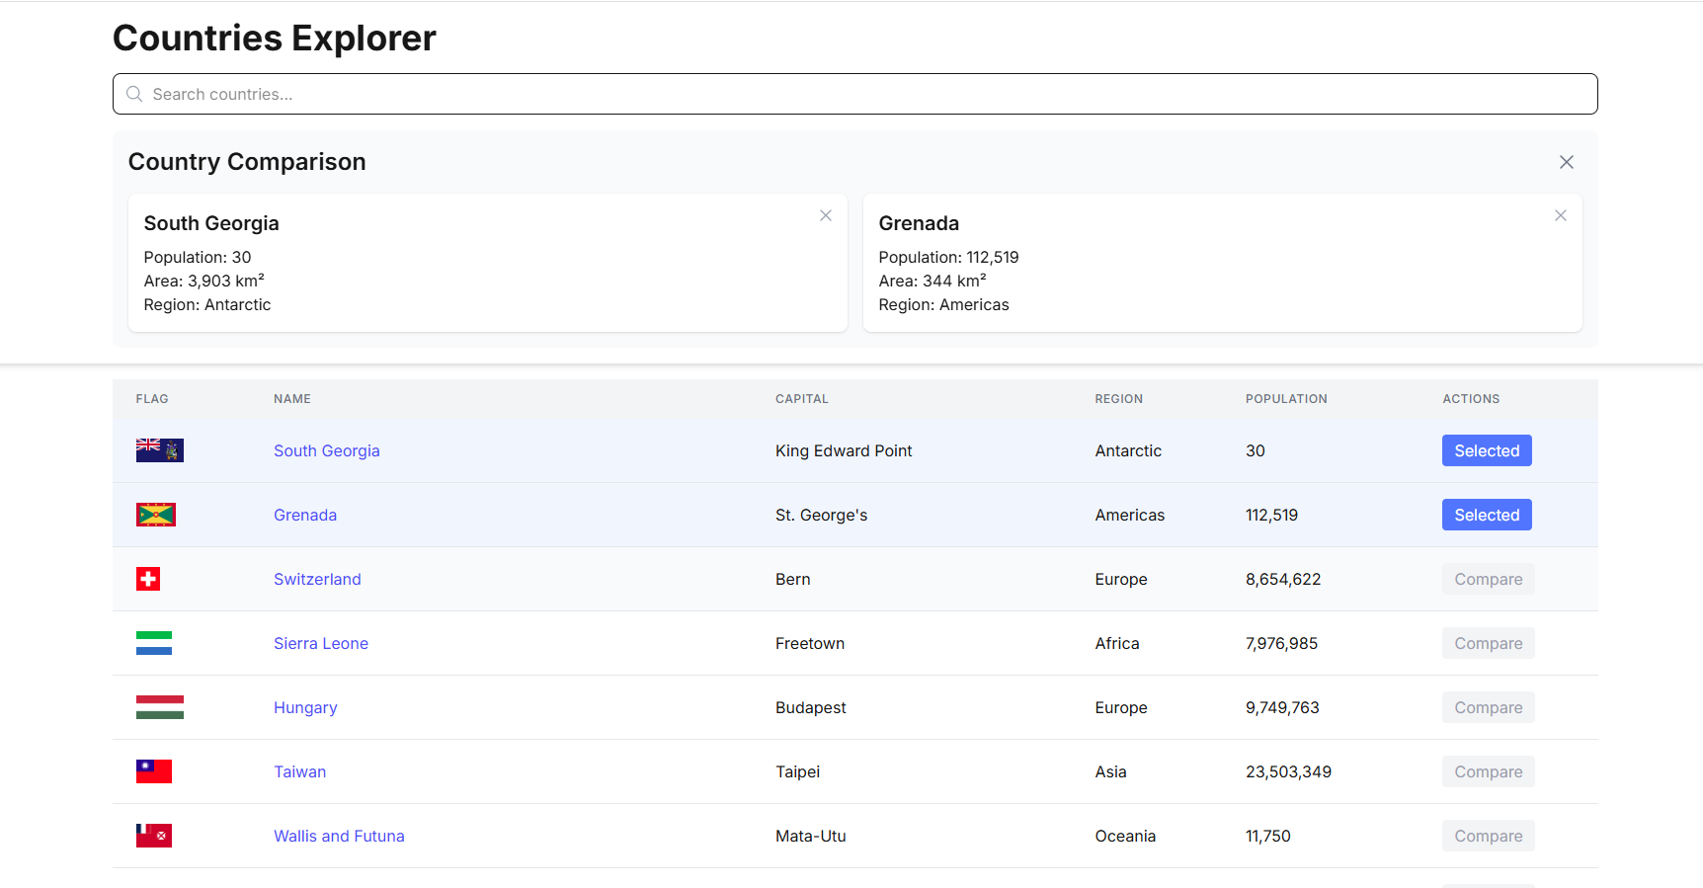Click the Antarctic region table cell
The image size is (1703, 888).
(1128, 450)
